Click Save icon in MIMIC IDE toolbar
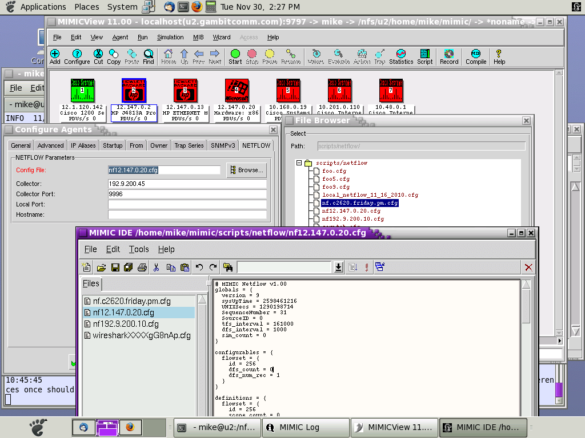Image resolution: width=585 pixels, height=438 pixels. [x=115, y=267]
